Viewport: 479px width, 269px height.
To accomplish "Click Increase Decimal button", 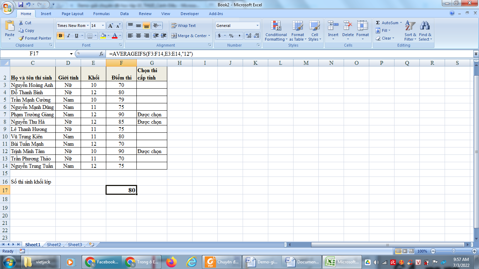I will click(x=249, y=36).
